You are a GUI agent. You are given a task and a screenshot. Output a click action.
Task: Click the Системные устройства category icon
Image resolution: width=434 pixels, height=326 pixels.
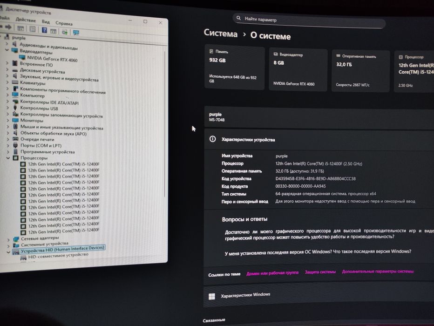(x=16, y=245)
